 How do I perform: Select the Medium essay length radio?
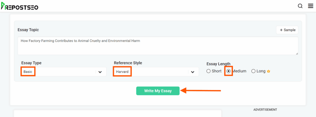(229, 71)
